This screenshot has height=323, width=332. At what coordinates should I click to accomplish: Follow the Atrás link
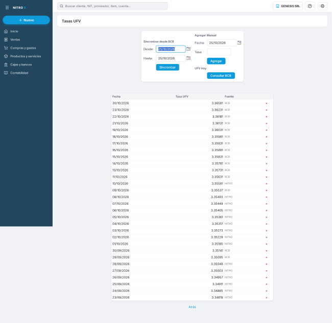[x=192, y=307]
